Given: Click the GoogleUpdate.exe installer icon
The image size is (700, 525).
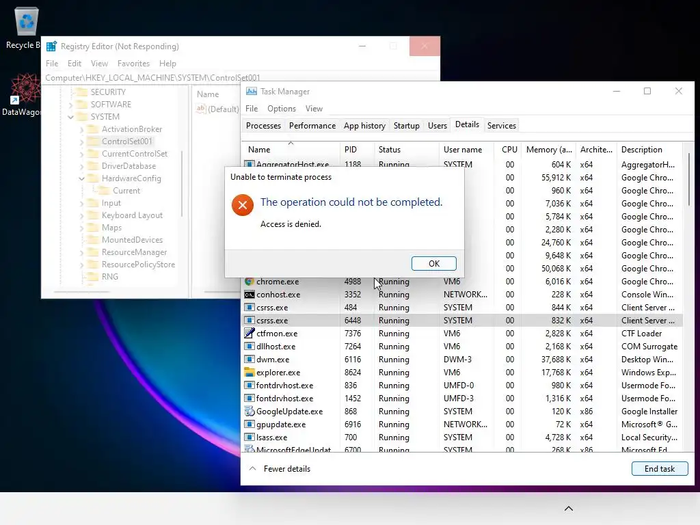Looking at the screenshot, I should coord(249,411).
